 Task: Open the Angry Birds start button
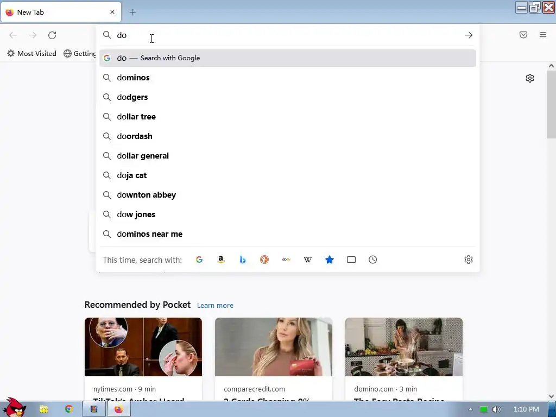click(x=14, y=408)
